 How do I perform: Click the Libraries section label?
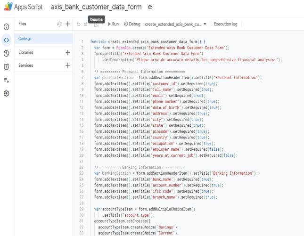pyautogui.click(x=26, y=52)
